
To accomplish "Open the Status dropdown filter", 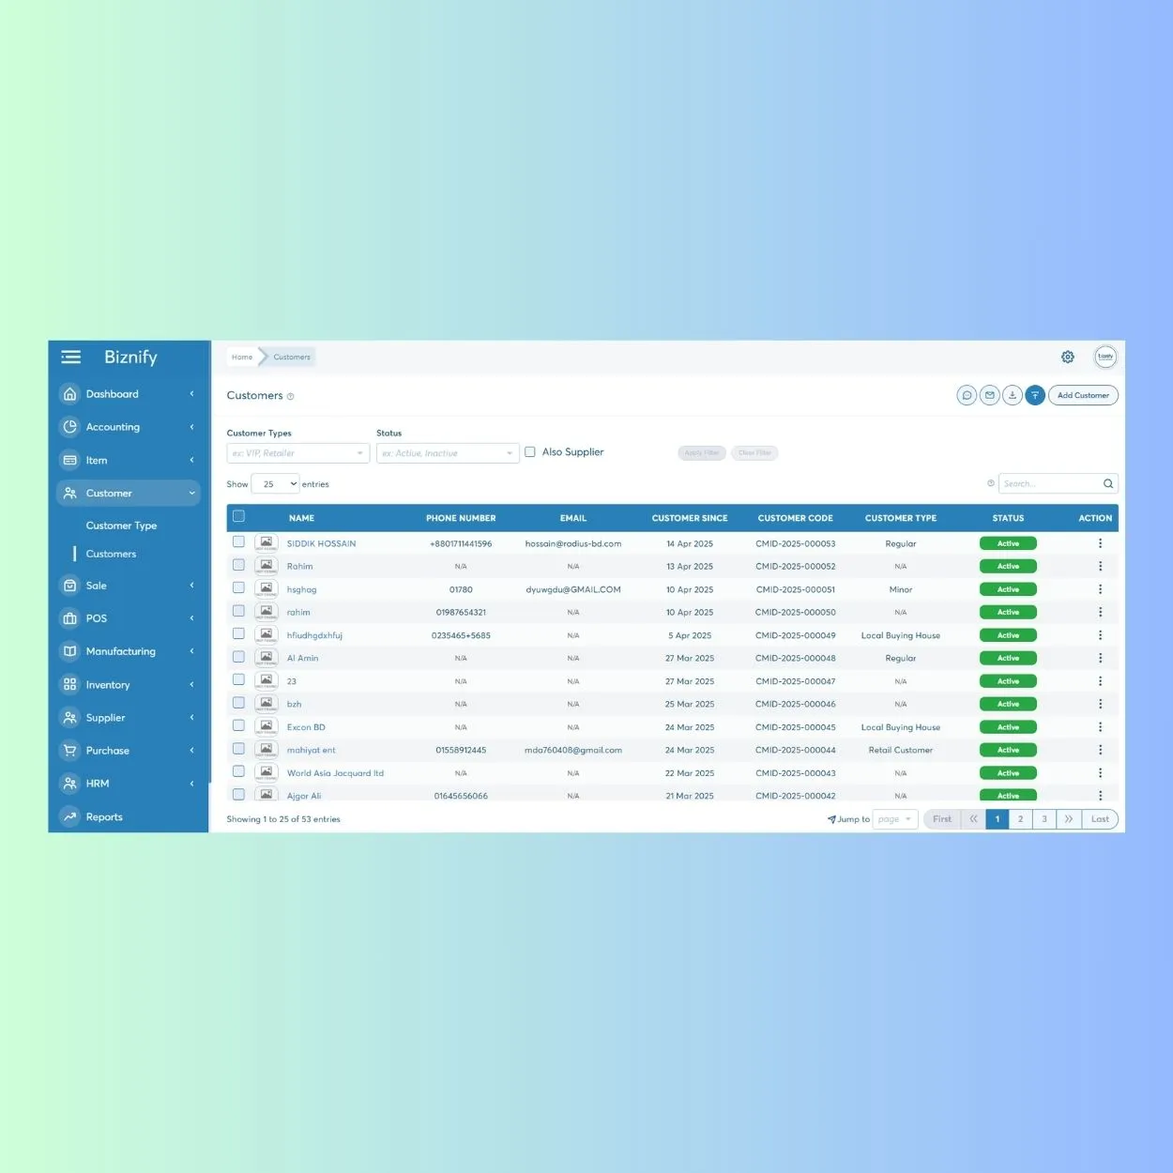I will click(x=448, y=453).
